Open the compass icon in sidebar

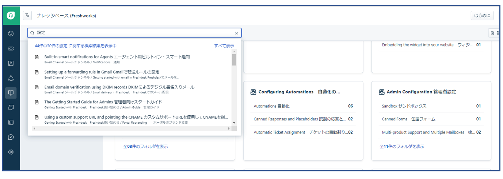pos(11,137)
